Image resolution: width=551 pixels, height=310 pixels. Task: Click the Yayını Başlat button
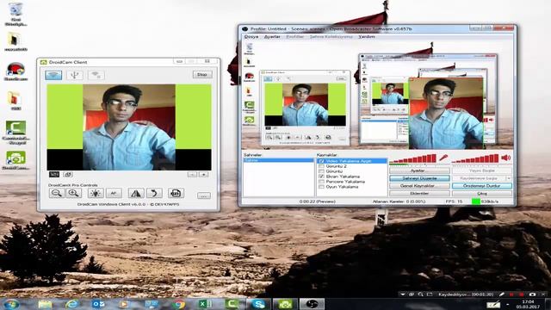point(482,170)
